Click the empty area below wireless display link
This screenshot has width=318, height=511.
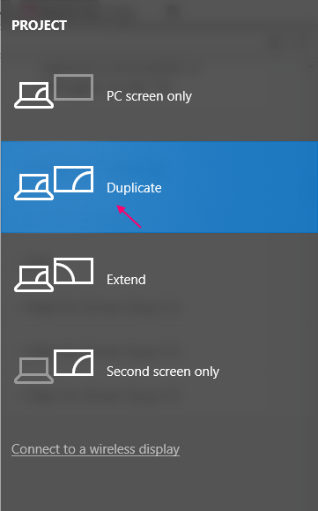(x=159, y=485)
